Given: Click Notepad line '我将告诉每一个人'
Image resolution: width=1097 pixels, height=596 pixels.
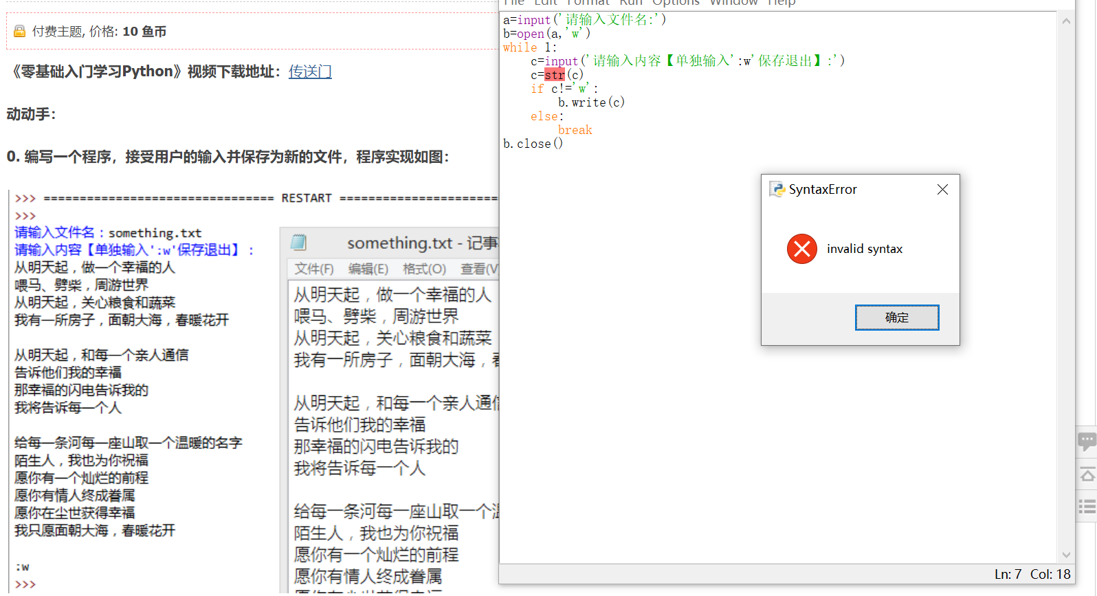Looking at the screenshot, I should point(359,469).
